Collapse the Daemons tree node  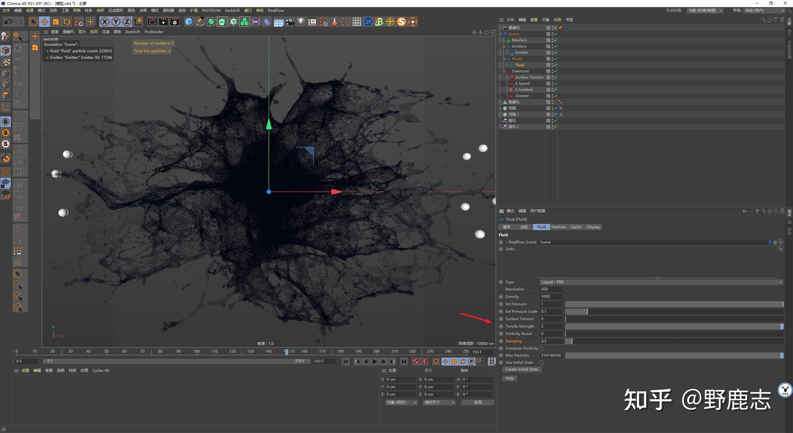tap(504, 71)
